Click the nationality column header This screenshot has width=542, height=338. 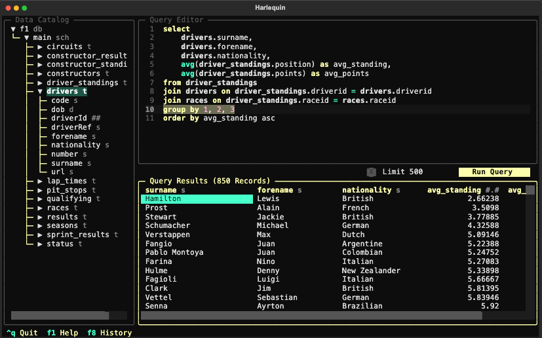point(371,190)
